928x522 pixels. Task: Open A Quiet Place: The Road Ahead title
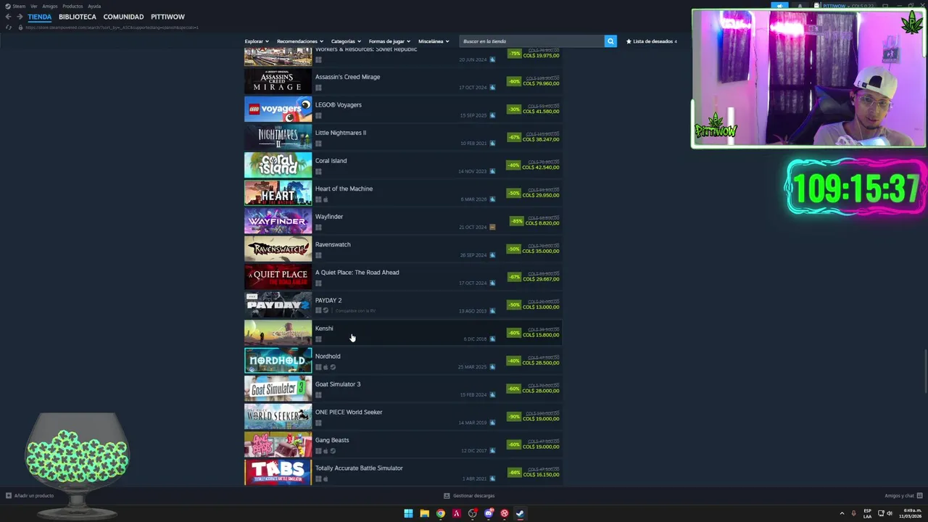357,273
